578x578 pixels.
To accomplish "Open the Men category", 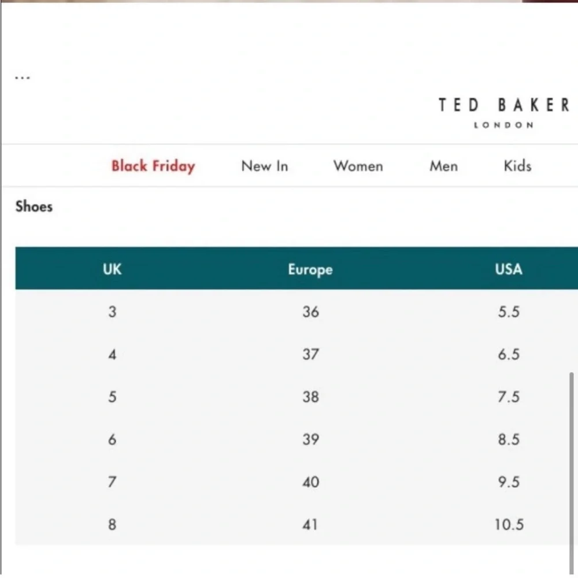I will [x=443, y=166].
